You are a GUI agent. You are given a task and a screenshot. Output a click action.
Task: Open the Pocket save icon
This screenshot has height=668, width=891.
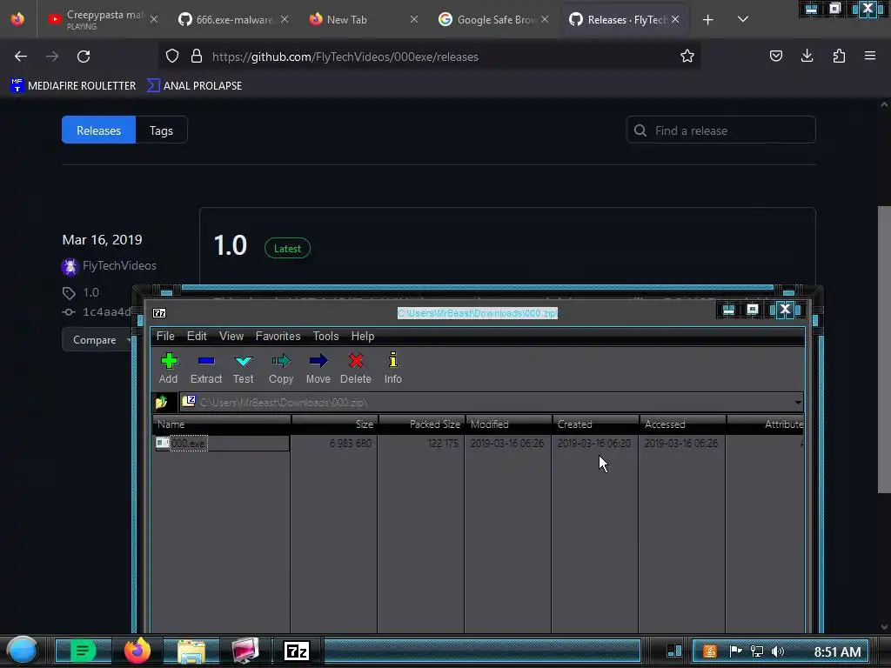click(775, 56)
